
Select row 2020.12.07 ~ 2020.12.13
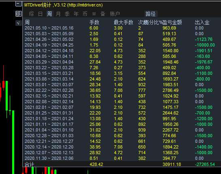tap(122, 153)
